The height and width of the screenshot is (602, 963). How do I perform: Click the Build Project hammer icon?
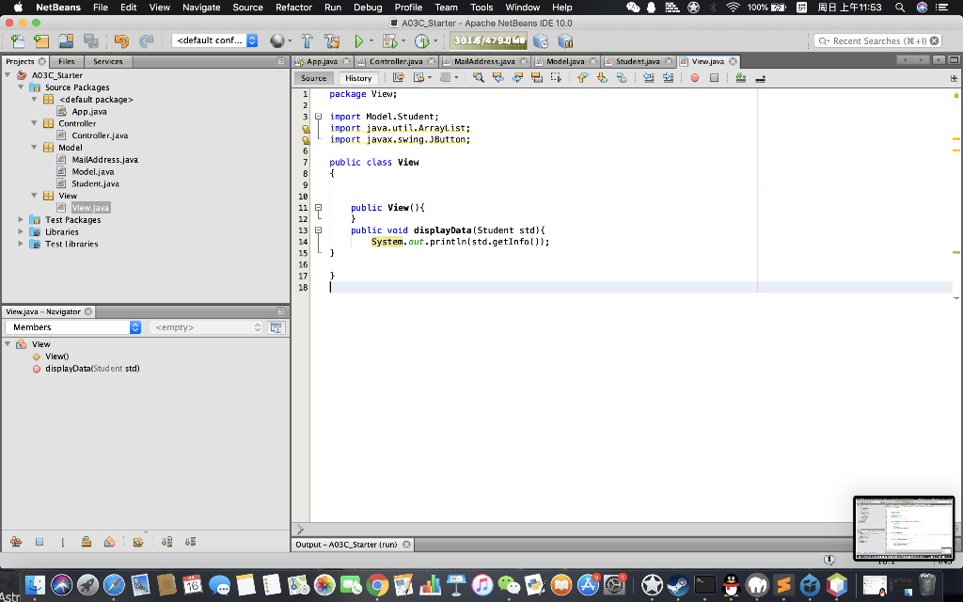click(308, 40)
